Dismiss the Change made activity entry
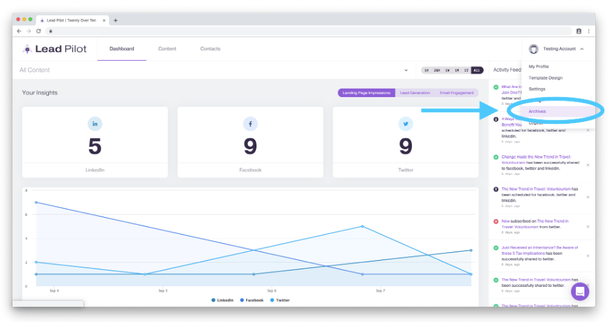This screenshot has width=609, height=322. [x=587, y=165]
